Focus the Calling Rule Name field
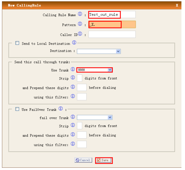 point(112,15)
